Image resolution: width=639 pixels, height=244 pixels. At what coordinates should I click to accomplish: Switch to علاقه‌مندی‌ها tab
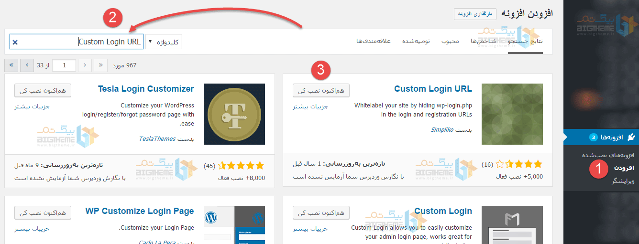tap(374, 41)
